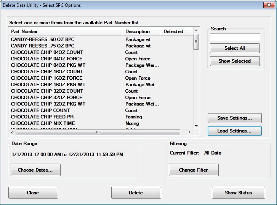This screenshot has height=205, width=277.
Task: Focus the Search input field
Action: 235,37
